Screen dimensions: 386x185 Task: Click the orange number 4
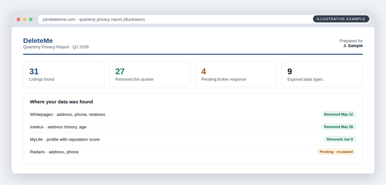click(204, 71)
